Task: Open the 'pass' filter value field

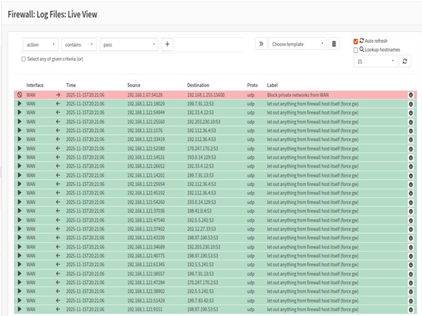Action: (129, 44)
